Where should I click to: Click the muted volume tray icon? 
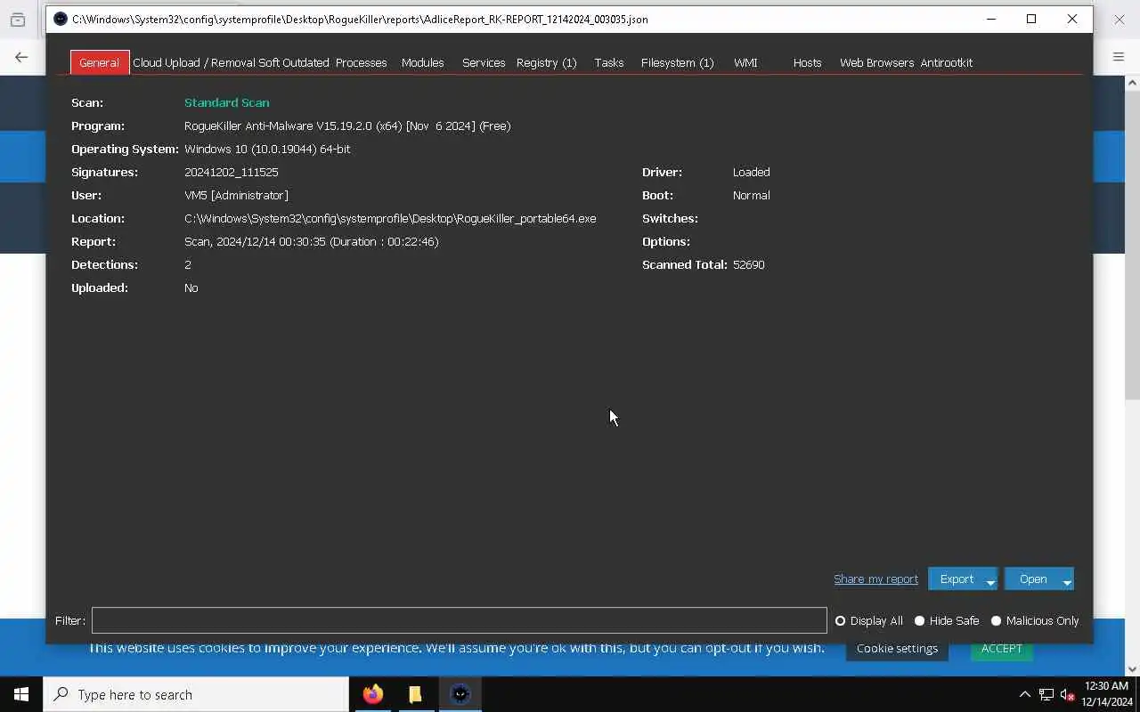(x=1068, y=694)
